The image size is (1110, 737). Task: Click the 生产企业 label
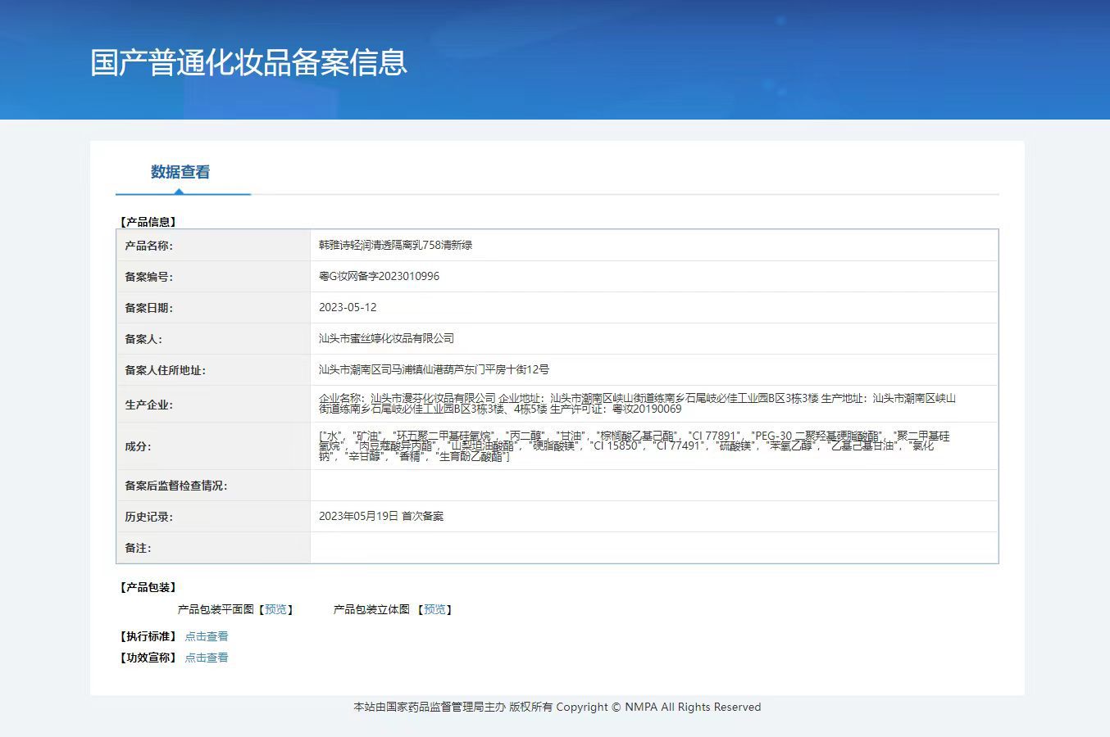(x=148, y=405)
